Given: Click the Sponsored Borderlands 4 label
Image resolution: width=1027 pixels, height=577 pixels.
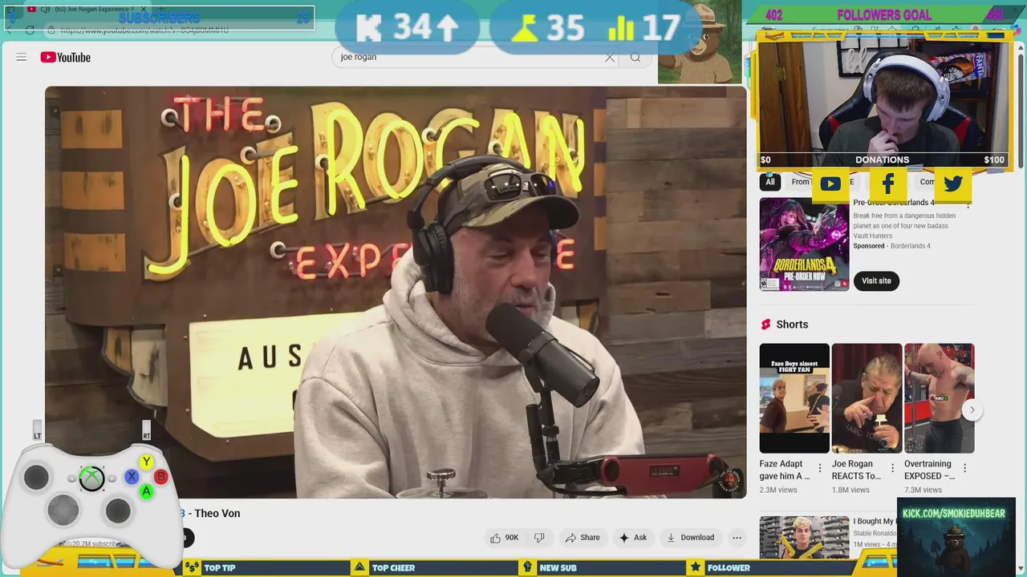Looking at the screenshot, I should pyautogui.click(x=891, y=246).
